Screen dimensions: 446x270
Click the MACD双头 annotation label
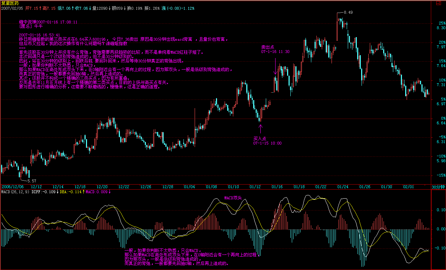click(233, 198)
